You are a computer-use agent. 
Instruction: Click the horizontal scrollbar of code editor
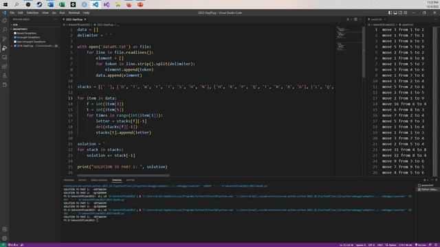[123, 176]
